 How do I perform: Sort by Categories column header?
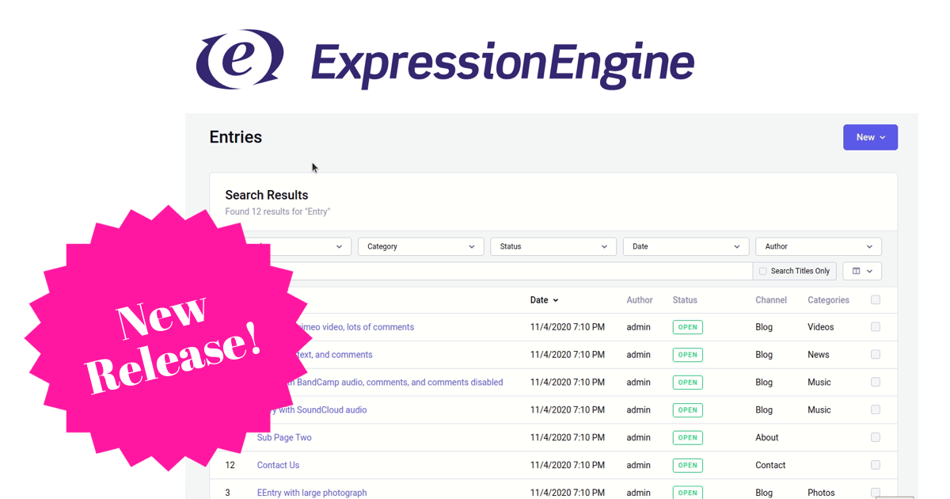coord(828,300)
